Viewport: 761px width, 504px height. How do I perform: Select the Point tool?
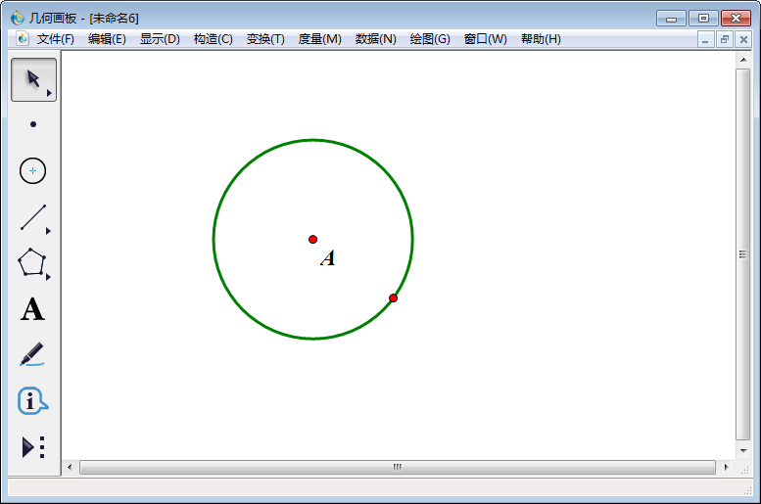[x=33, y=124]
